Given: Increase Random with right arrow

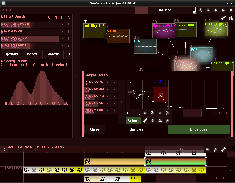Looking at the screenshot, I should tap(69, 32).
